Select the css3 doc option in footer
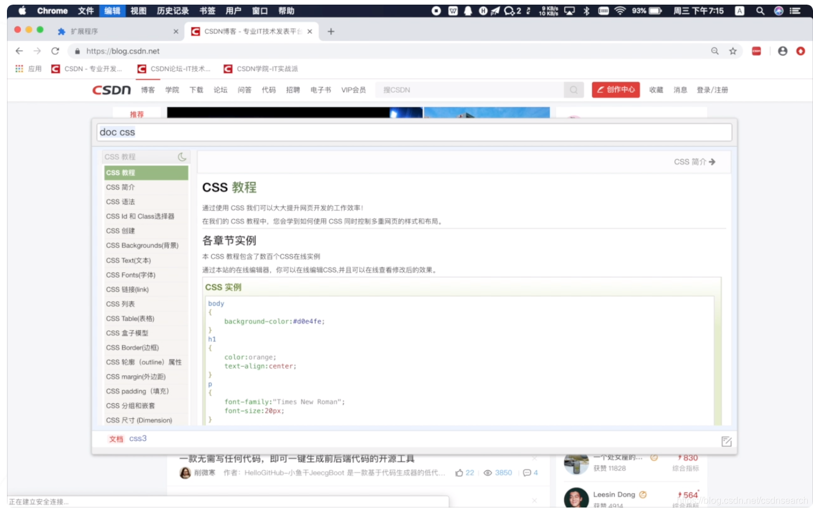The width and height of the screenshot is (813, 511). 138,439
